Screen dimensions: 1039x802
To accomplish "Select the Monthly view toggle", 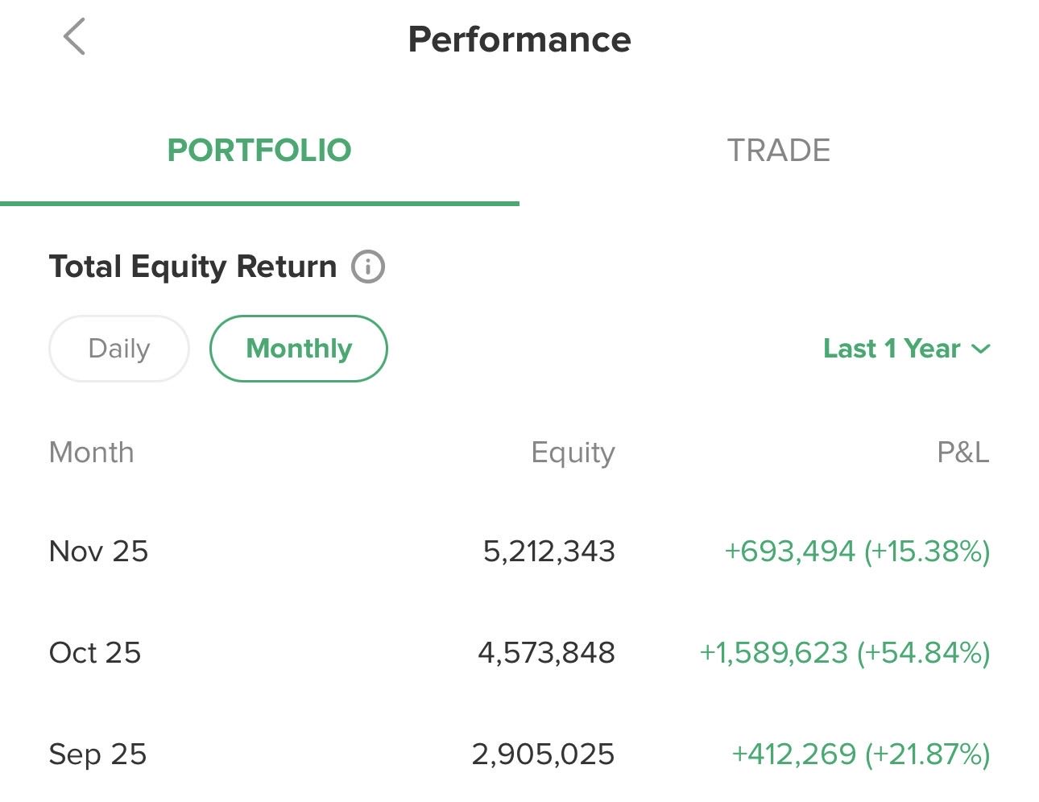I will [299, 349].
